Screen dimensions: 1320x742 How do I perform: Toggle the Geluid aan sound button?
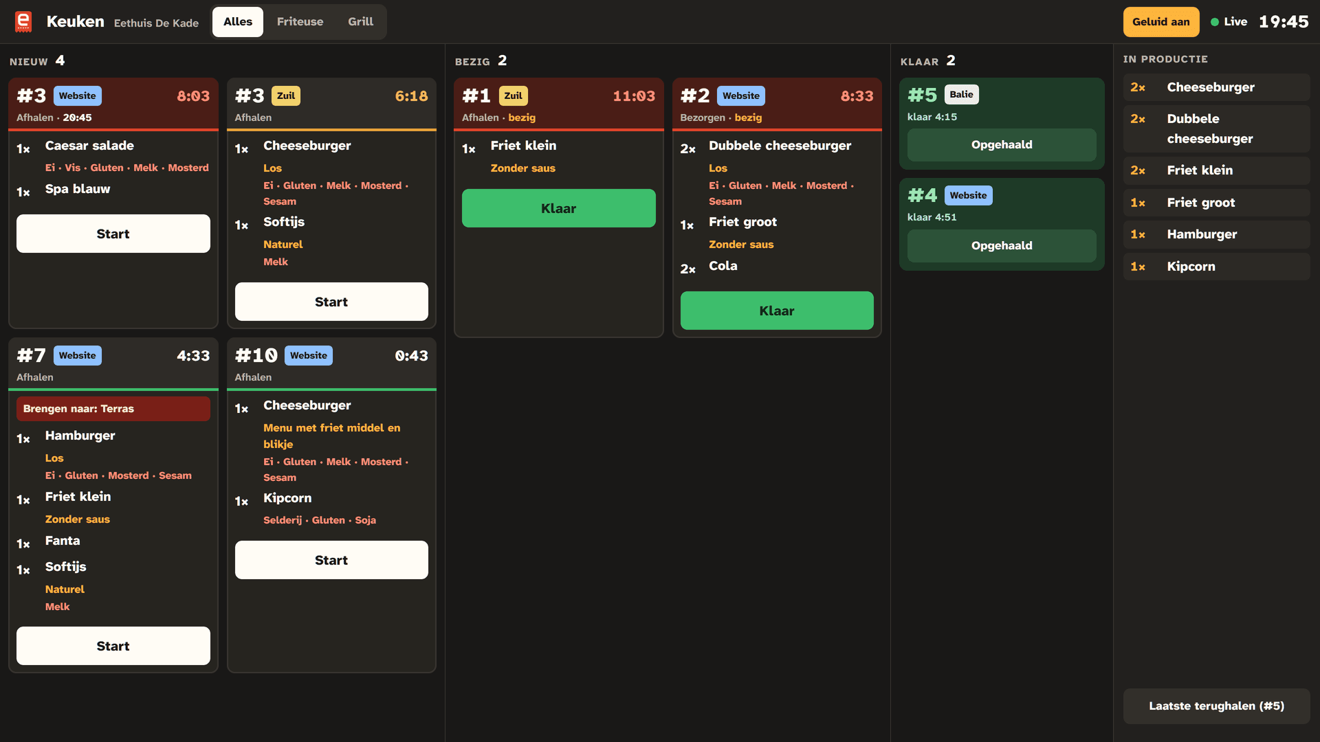(1161, 22)
